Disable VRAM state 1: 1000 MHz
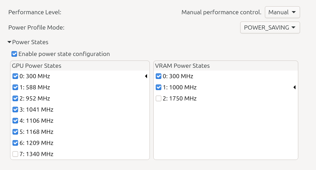 tap(159, 87)
